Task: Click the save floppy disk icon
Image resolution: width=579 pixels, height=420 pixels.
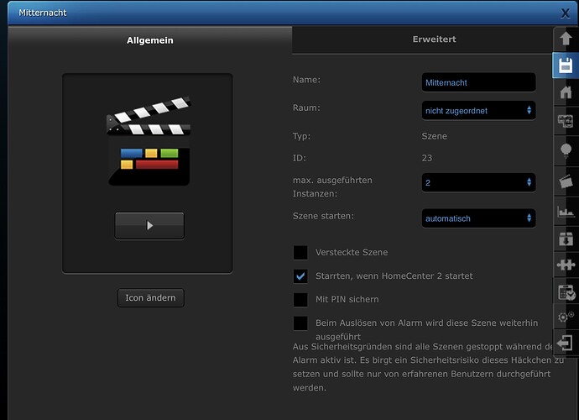Action: point(566,66)
